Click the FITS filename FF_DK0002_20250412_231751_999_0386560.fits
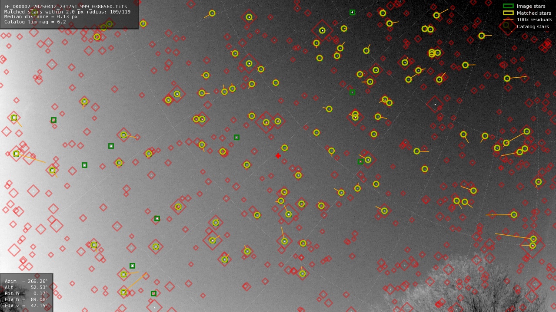 click(x=66, y=7)
